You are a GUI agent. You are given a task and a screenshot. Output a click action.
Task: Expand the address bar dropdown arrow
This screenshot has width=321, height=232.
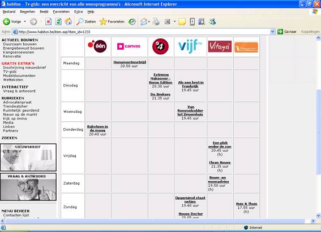coord(272,32)
